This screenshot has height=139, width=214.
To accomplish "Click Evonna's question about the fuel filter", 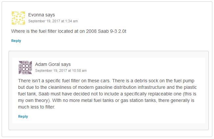I will pos(69,31).
